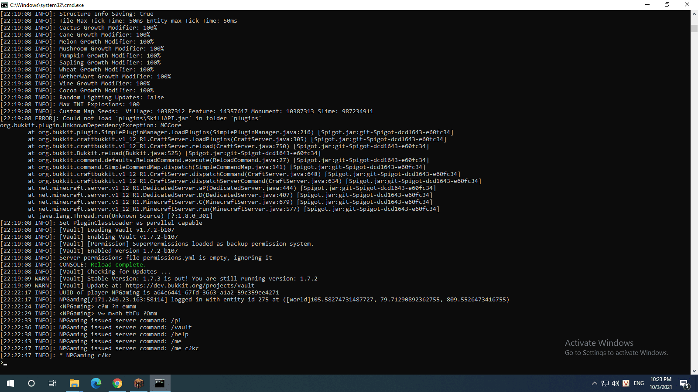Click the 'Mushroom Growth Modifier: 100%' line
The height and width of the screenshot is (392, 698).
82,49
